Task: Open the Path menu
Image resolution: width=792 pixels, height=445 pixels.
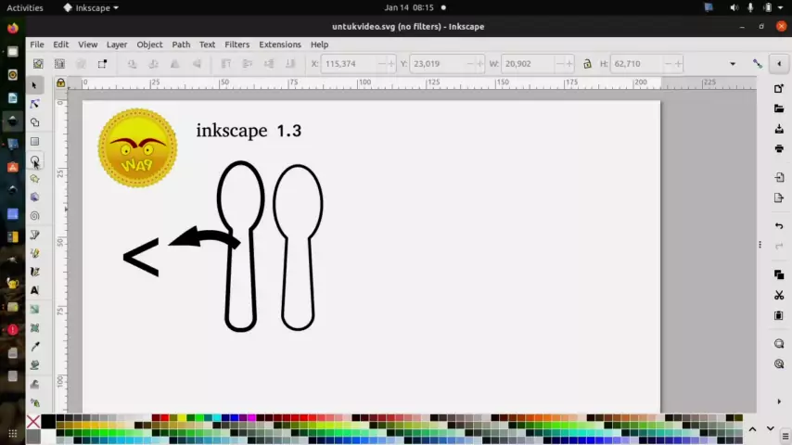Action: click(181, 44)
